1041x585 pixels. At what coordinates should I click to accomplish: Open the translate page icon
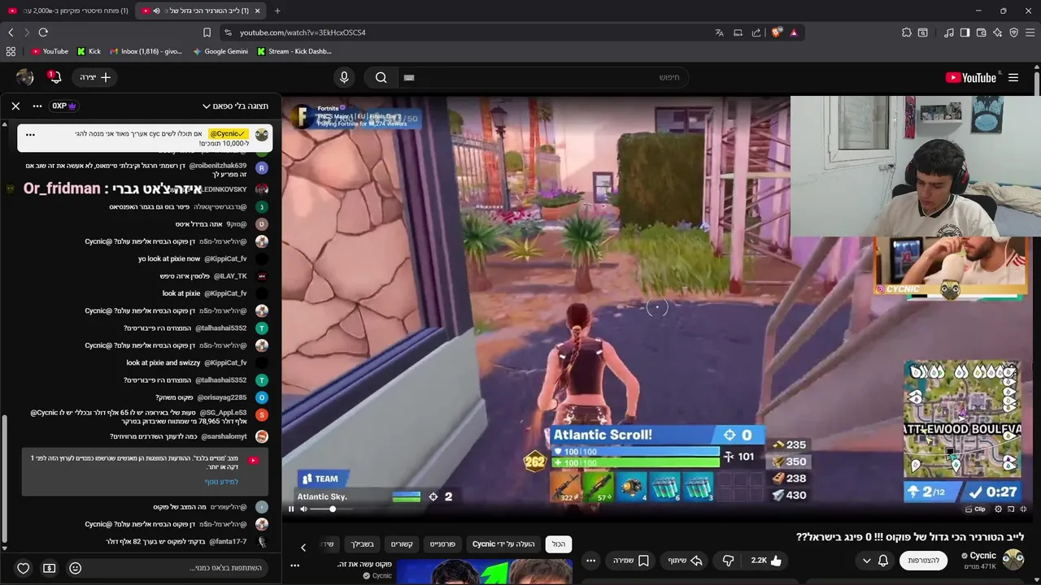(x=719, y=32)
